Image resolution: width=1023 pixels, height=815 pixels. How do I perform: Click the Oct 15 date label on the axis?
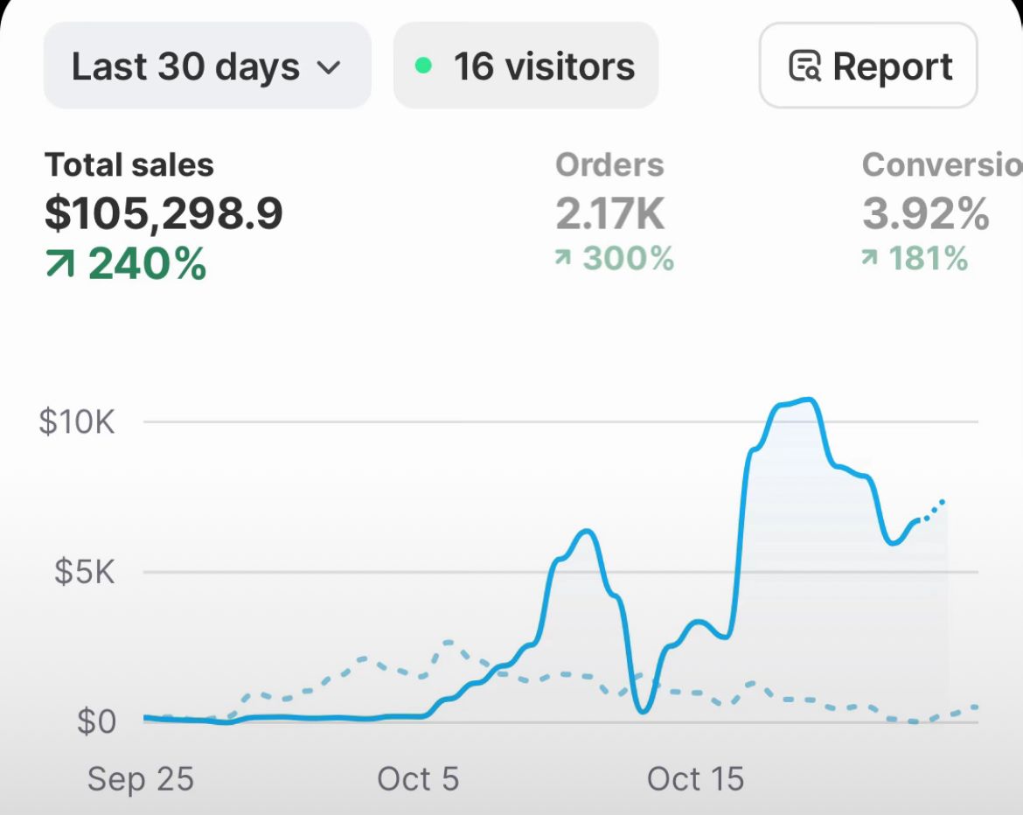tap(695, 779)
